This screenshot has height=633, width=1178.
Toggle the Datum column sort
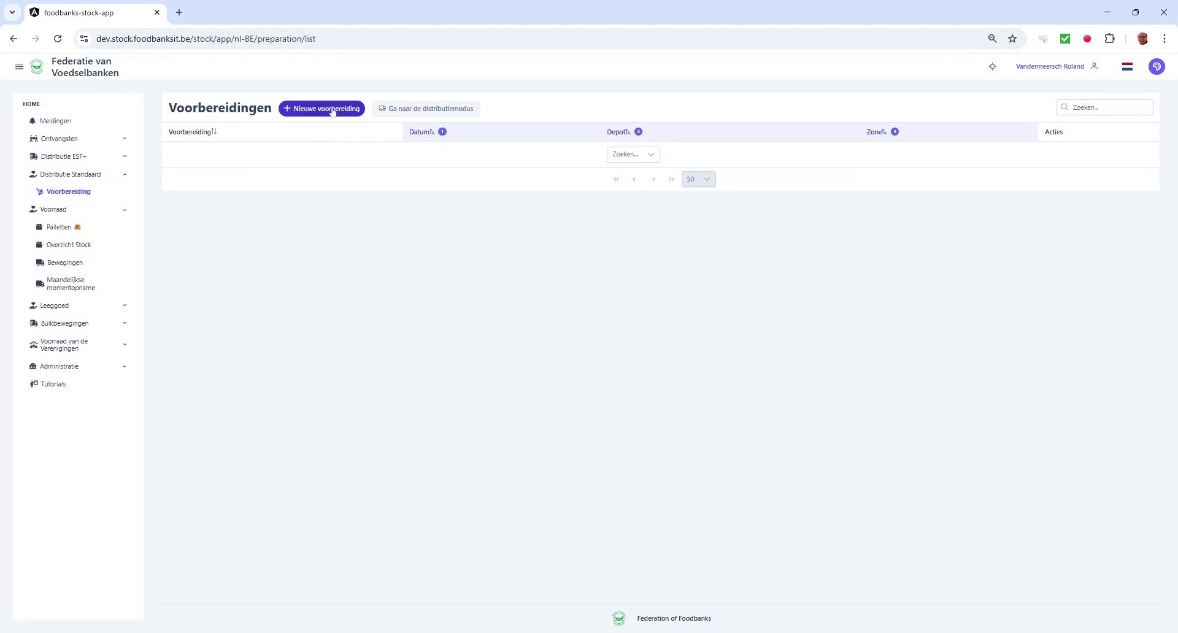pos(421,131)
